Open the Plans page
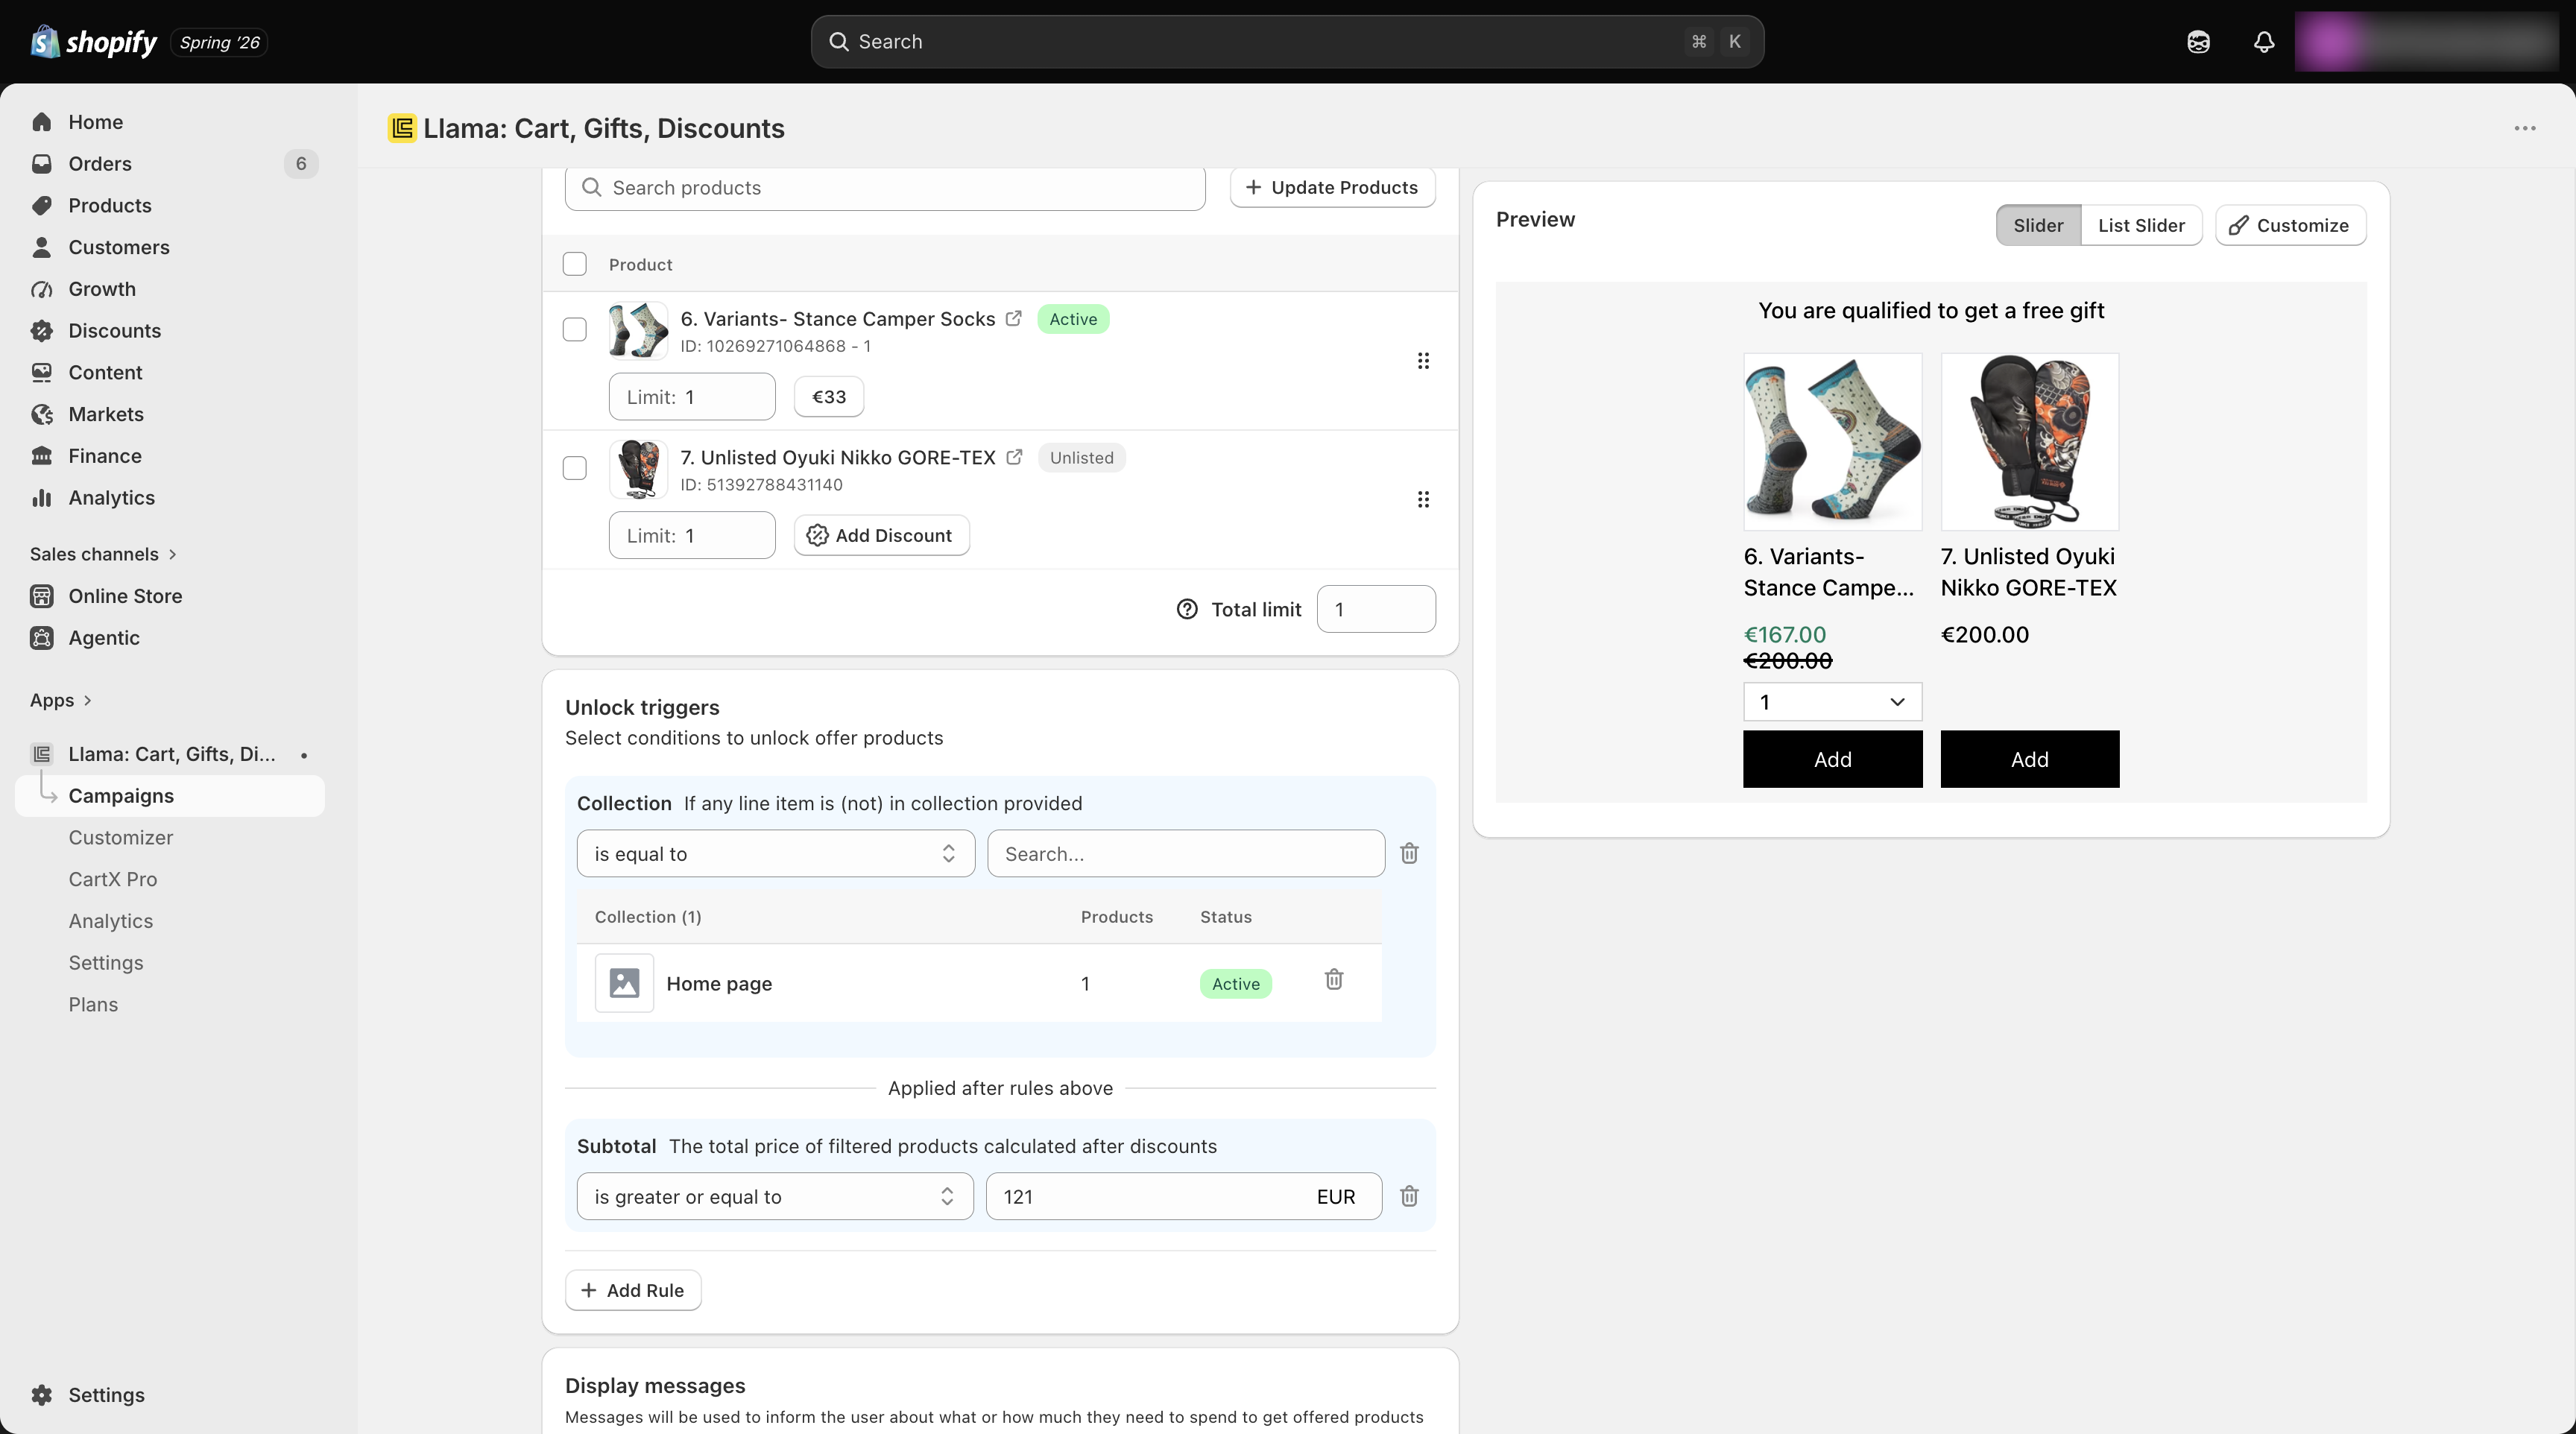The height and width of the screenshot is (1434, 2576). tap(93, 1005)
